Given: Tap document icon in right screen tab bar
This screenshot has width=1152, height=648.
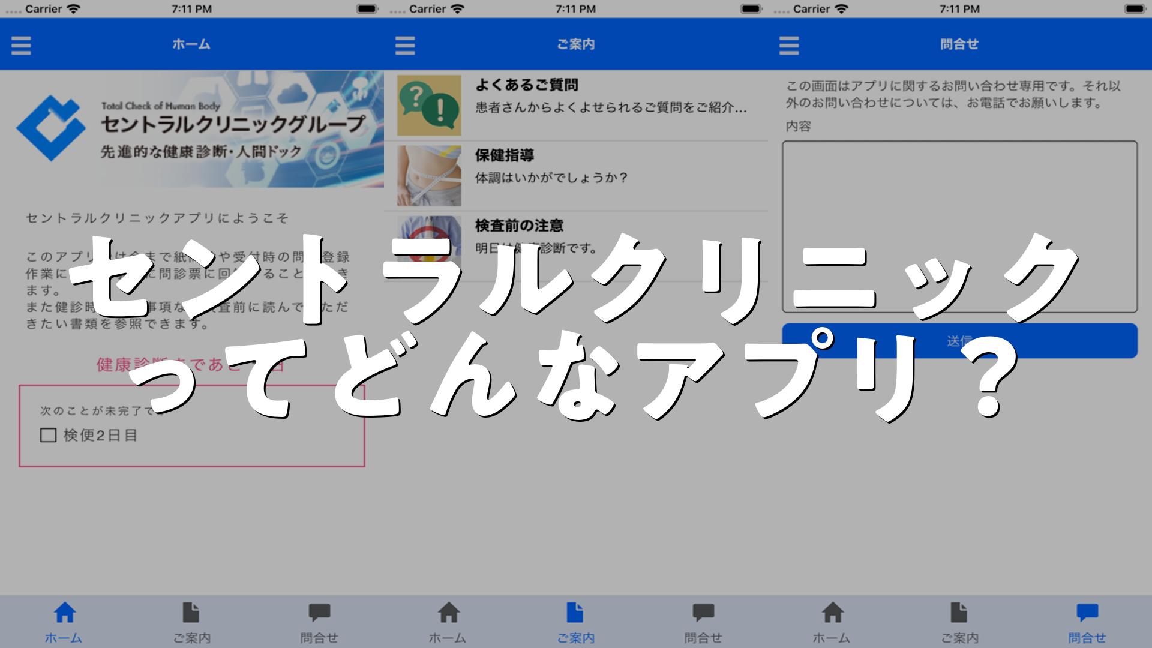Looking at the screenshot, I should (959, 613).
